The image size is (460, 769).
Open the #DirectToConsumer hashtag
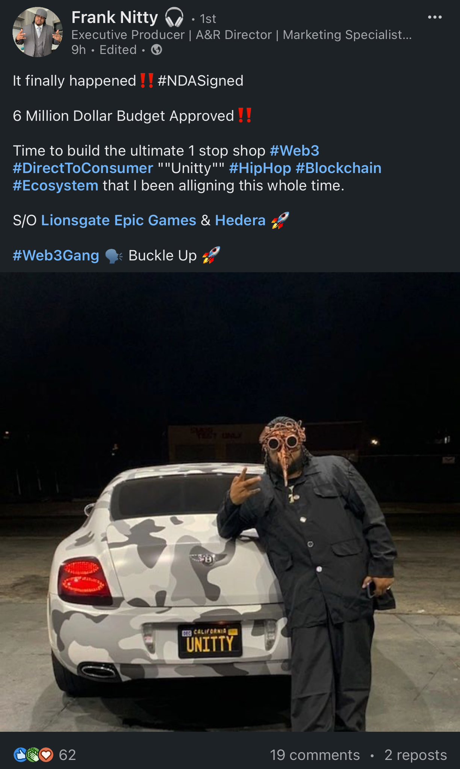pyautogui.click(x=83, y=168)
